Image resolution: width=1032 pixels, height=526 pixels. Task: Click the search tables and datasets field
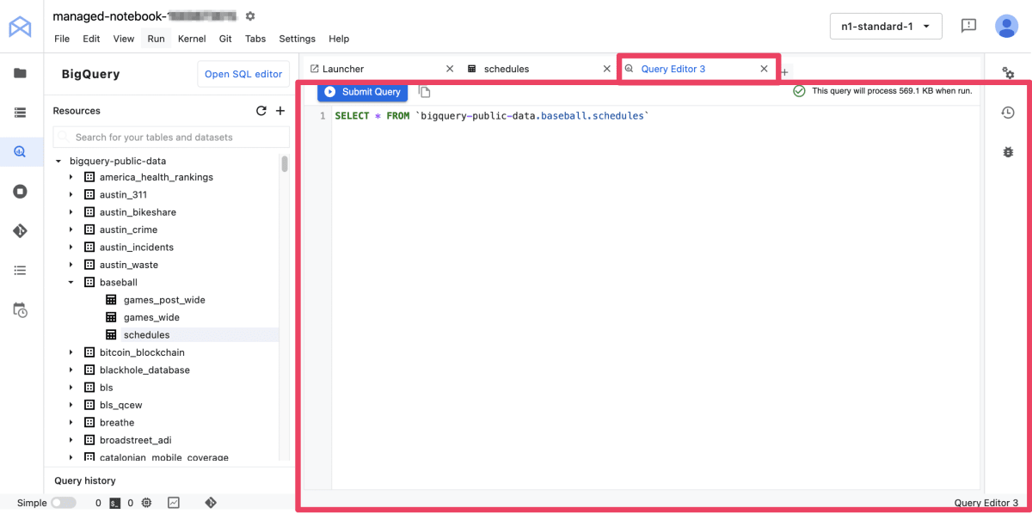(x=170, y=137)
